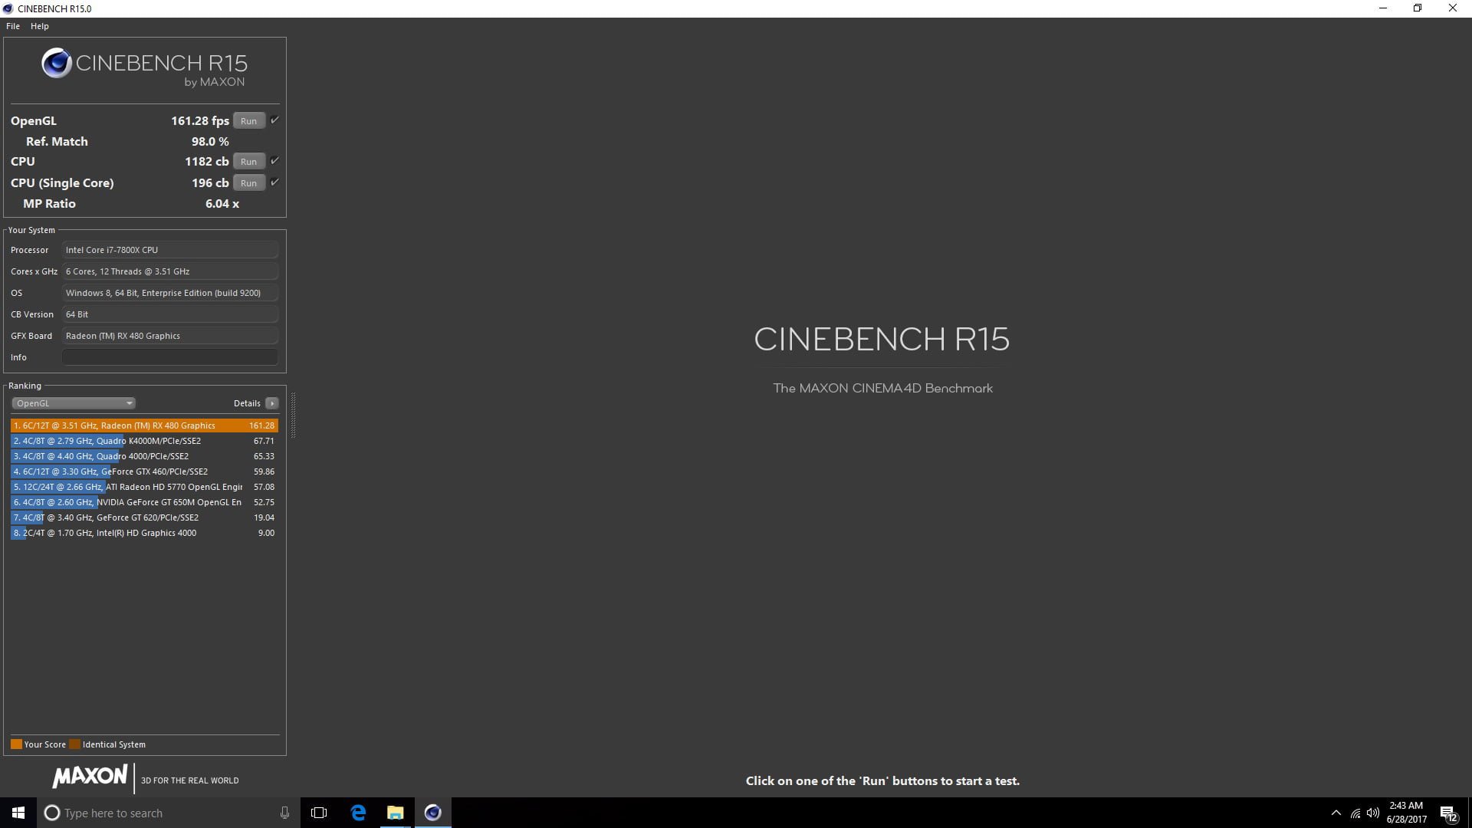Show hidden system tray icons
The height and width of the screenshot is (828, 1472).
[x=1336, y=813]
